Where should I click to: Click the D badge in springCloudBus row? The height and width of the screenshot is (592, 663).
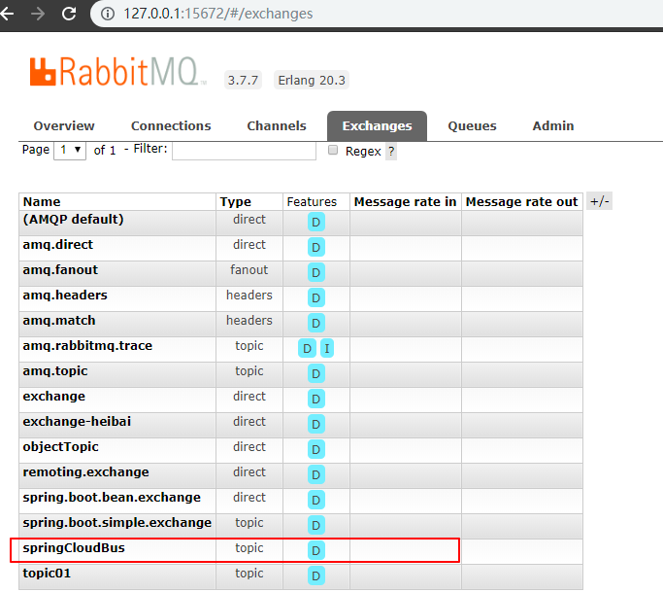click(315, 550)
